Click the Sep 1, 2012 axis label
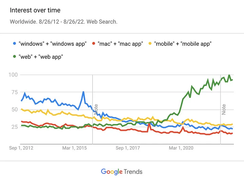244x182 pixels. click(x=21, y=148)
